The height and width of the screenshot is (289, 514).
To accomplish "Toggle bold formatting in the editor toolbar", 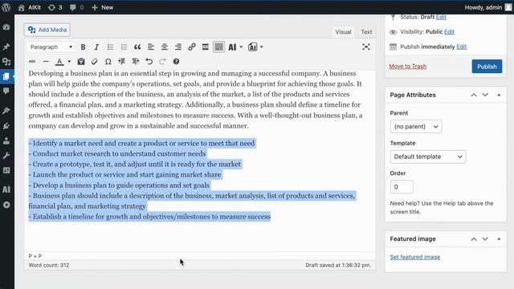I will [84, 47].
